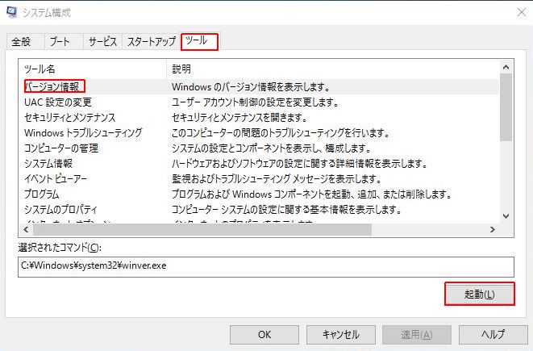Click the キャンセル button
The image size is (533, 351).
[340, 334]
